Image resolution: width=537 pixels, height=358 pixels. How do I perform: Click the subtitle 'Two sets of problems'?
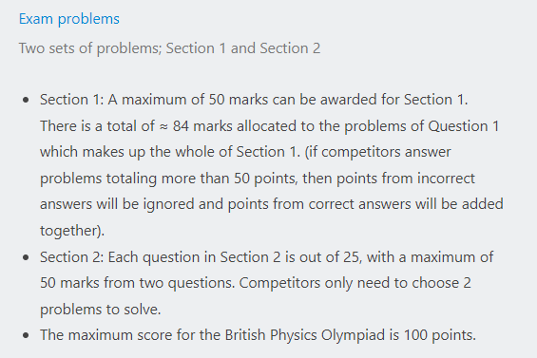click(x=89, y=48)
